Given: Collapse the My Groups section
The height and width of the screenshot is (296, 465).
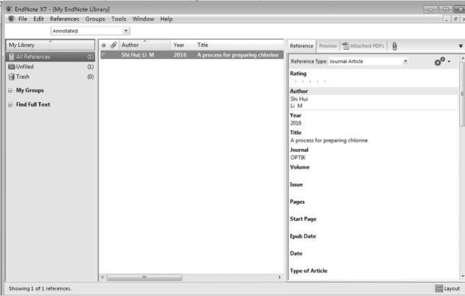Looking at the screenshot, I should coord(10,90).
